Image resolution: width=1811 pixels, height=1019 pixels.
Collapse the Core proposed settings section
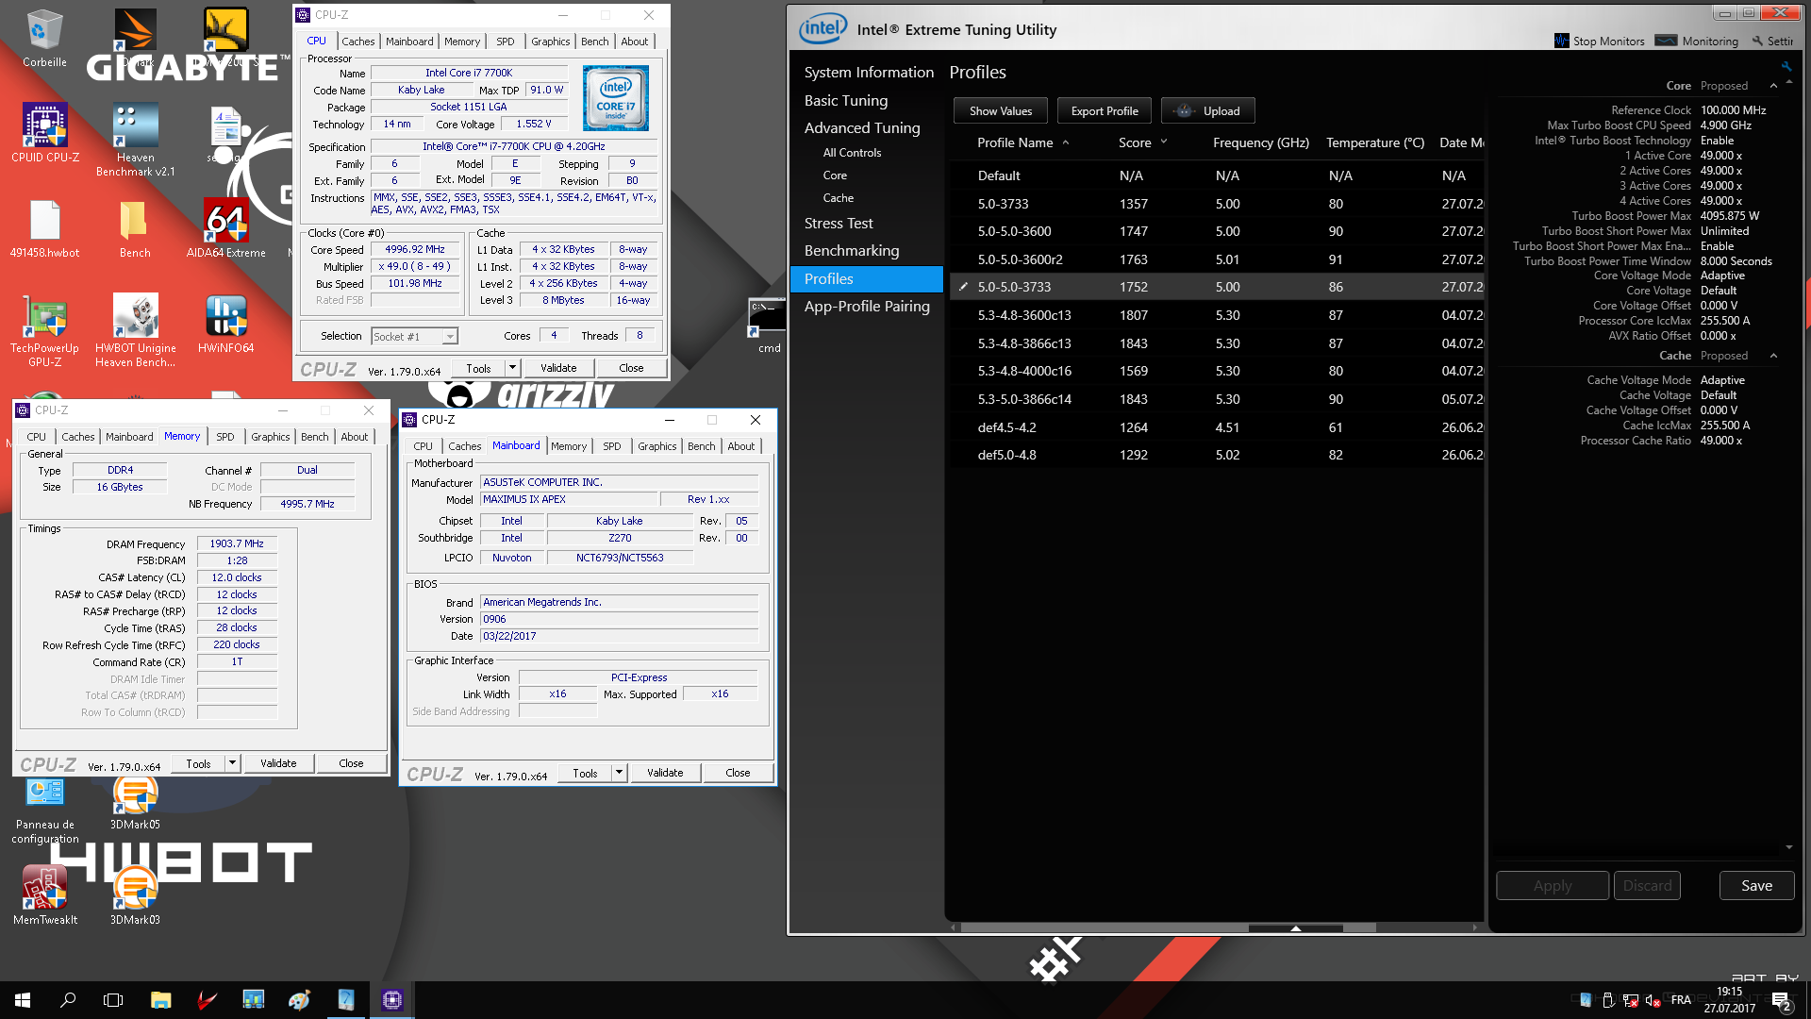[x=1773, y=86]
